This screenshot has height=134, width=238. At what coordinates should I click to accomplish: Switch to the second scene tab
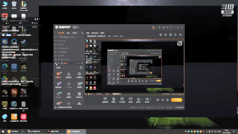[x=68, y=33]
